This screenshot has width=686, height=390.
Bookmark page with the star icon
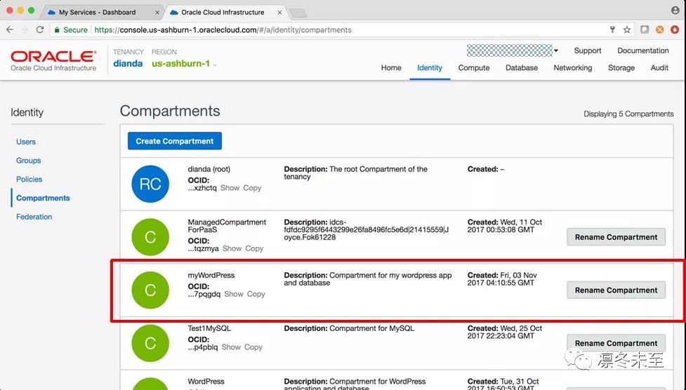(x=627, y=29)
